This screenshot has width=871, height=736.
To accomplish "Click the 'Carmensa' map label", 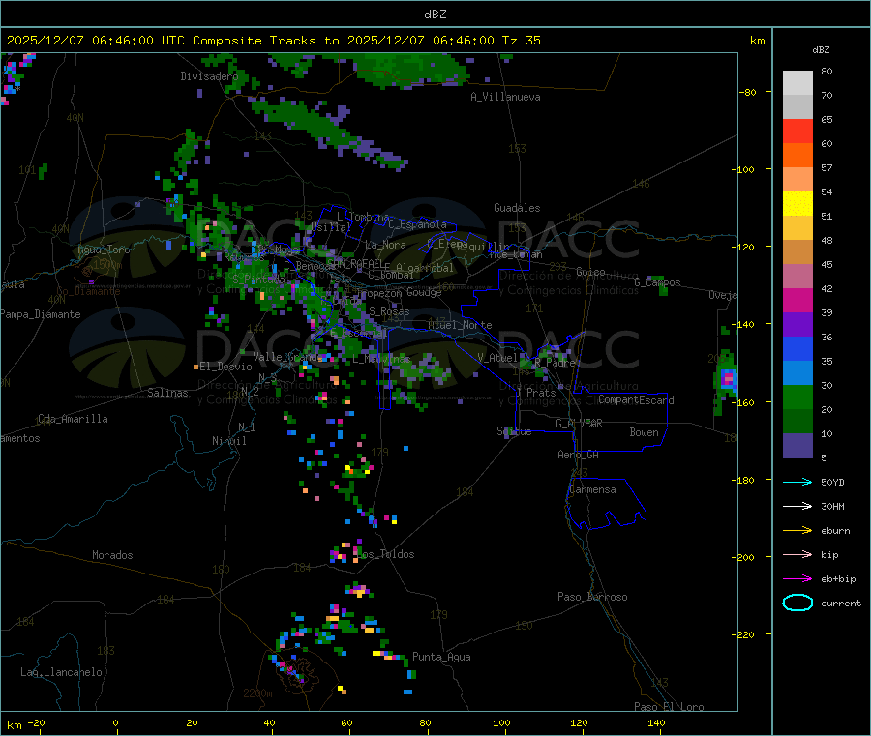I will point(592,489).
